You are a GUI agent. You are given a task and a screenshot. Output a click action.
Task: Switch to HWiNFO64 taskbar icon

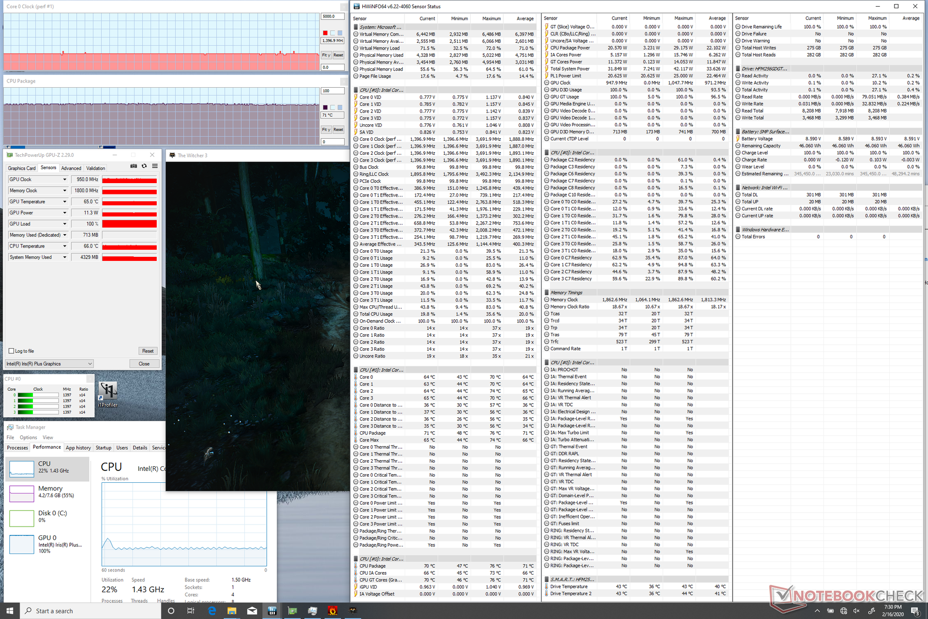point(272,611)
